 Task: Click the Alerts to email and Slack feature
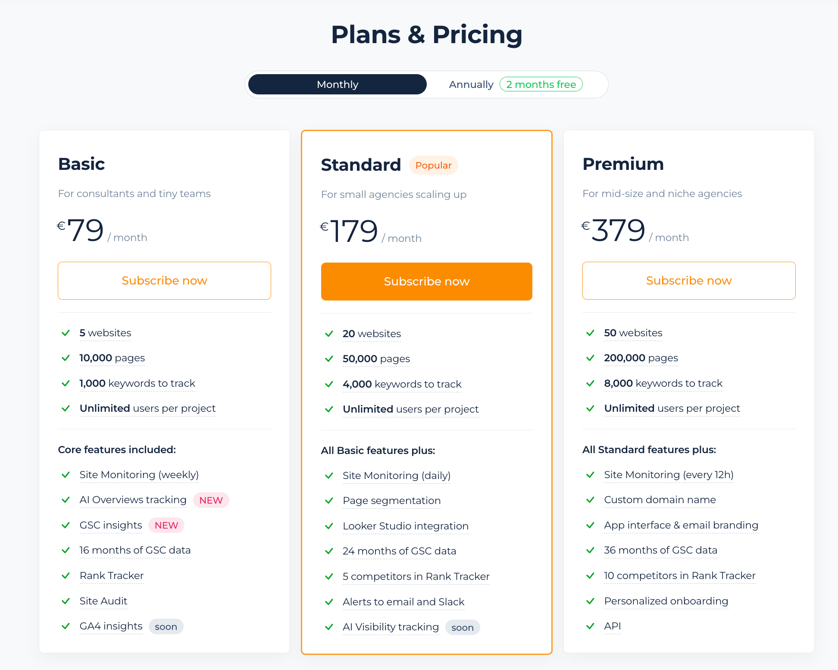coord(403,602)
